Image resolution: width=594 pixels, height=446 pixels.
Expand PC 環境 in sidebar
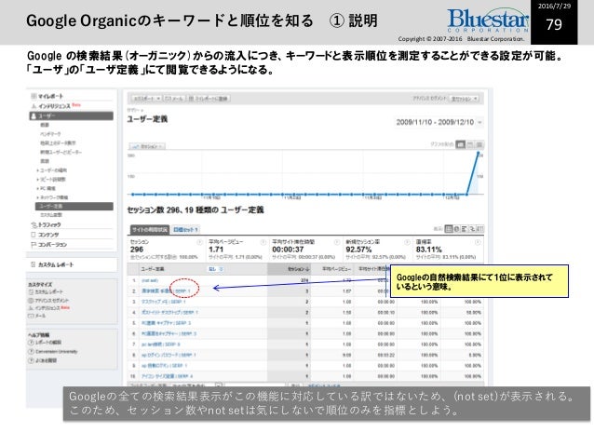(47, 188)
